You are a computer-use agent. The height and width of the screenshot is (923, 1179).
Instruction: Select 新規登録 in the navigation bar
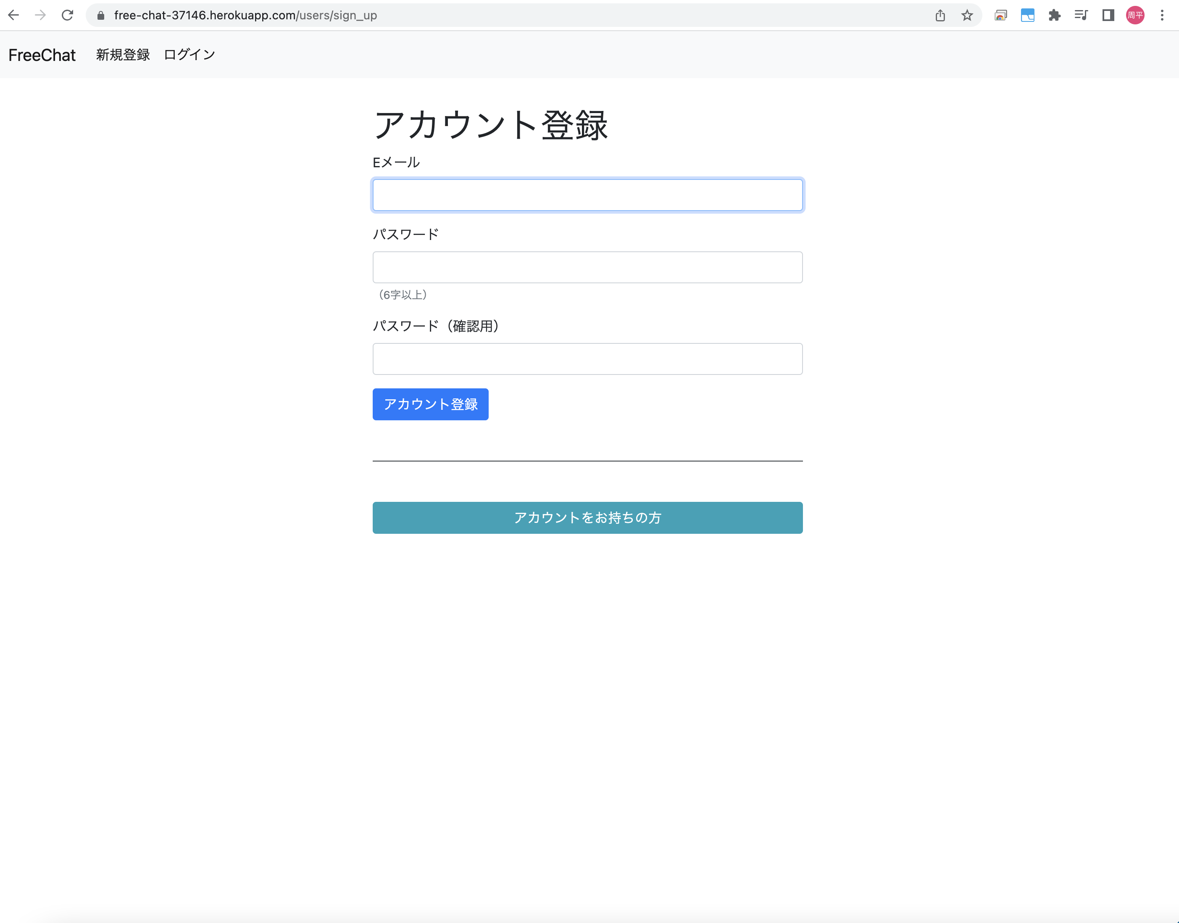tap(123, 54)
